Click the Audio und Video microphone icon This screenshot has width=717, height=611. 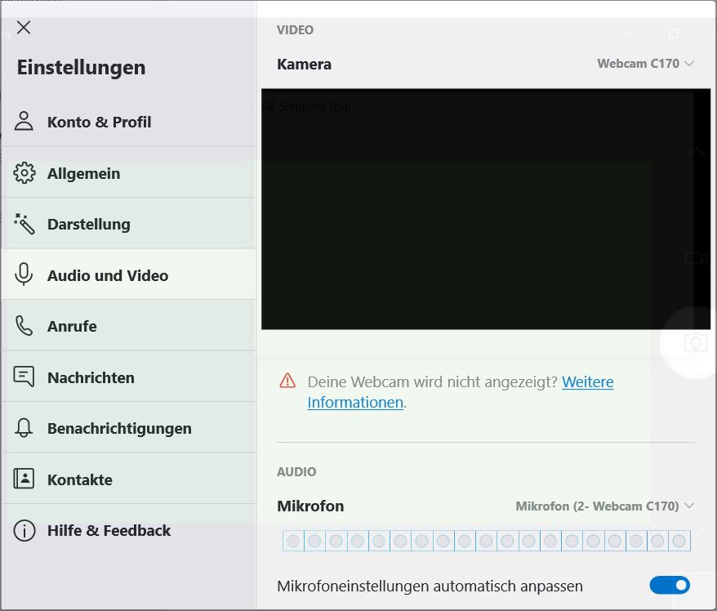pyautogui.click(x=24, y=274)
